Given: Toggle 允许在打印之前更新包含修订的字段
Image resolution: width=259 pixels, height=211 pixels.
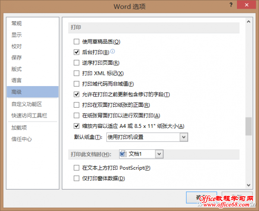Looking at the screenshot, I should pos(76,94).
